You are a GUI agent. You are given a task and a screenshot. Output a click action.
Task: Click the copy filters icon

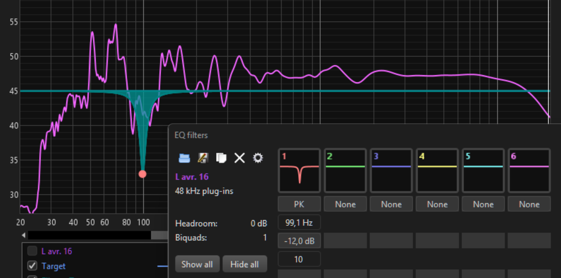pyautogui.click(x=221, y=158)
